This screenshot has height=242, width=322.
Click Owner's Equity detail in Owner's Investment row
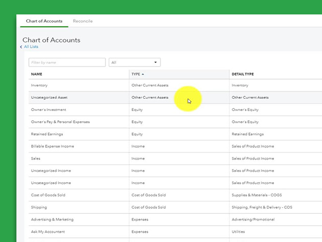point(245,109)
